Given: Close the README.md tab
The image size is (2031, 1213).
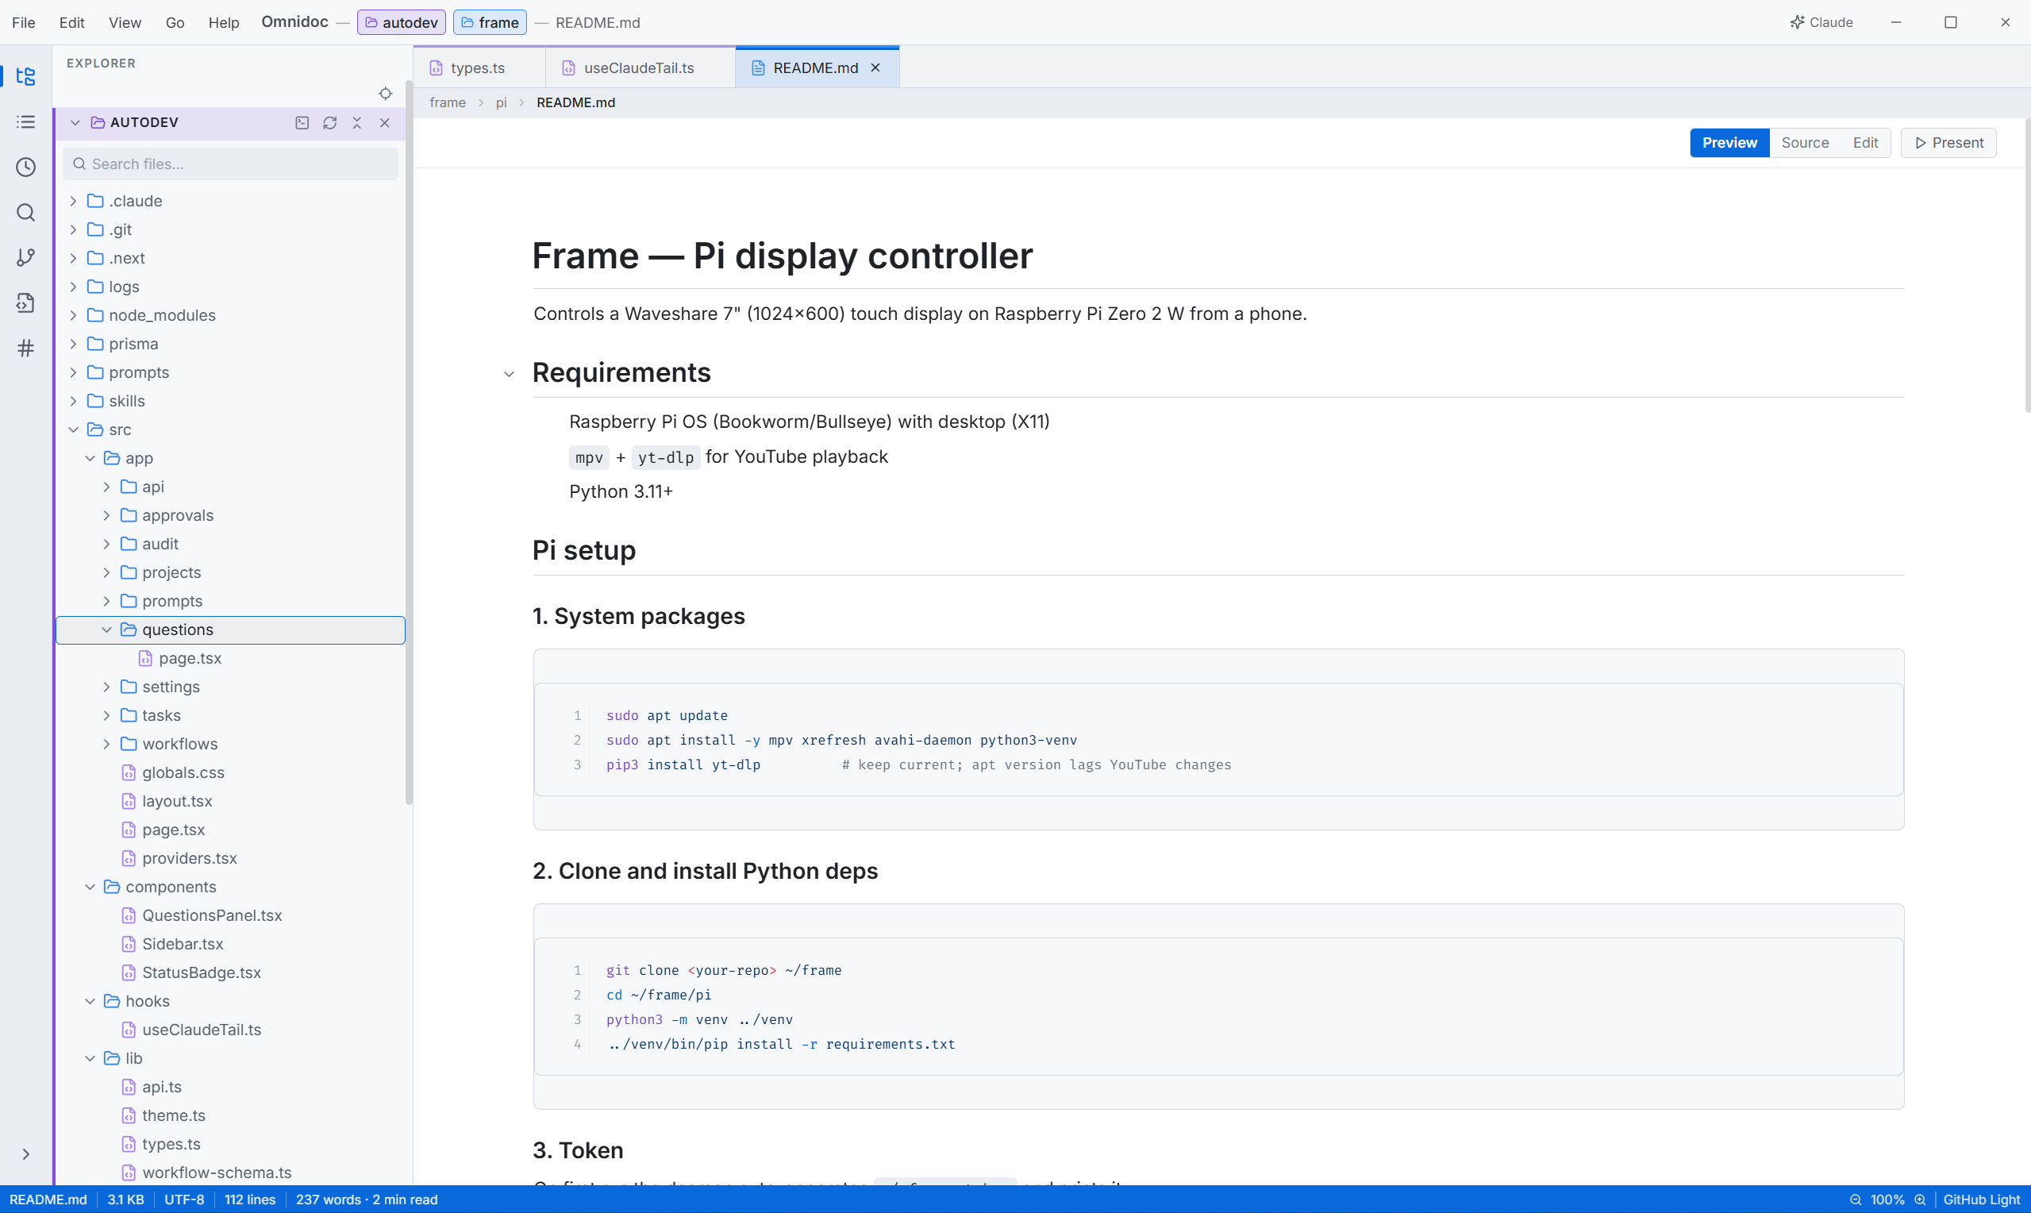Looking at the screenshot, I should click(x=875, y=67).
